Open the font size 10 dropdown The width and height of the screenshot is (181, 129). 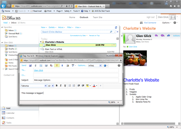[x=53, y=86]
